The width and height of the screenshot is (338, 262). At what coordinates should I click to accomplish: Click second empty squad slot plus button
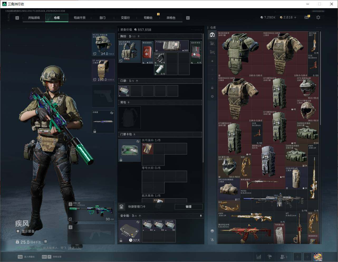(x=307, y=257)
